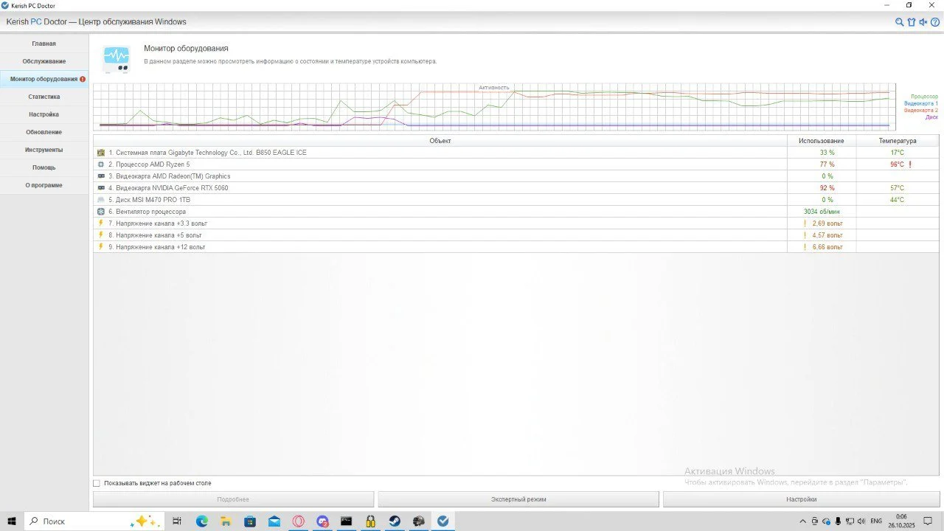Open the skin (shirt) theme icon
The height and width of the screenshot is (531, 944).
point(911,22)
